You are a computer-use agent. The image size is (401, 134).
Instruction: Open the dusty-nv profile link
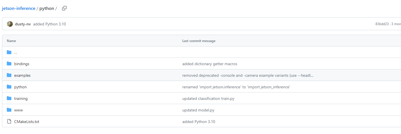(x=23, y=24)
